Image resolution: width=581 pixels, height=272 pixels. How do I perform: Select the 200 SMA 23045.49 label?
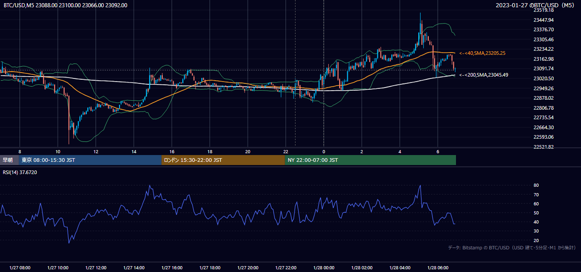click(484, 75)
